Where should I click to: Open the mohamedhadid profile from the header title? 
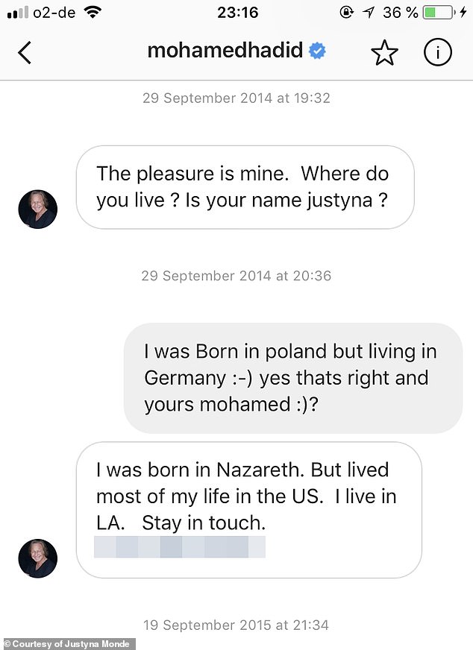[225, 51]
